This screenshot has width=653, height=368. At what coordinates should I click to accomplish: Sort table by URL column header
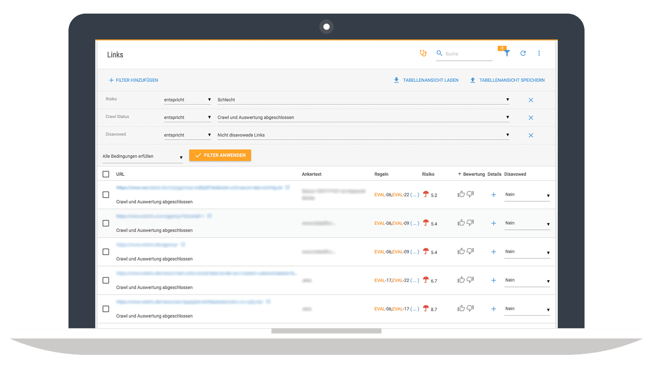[x=120, y=174]
